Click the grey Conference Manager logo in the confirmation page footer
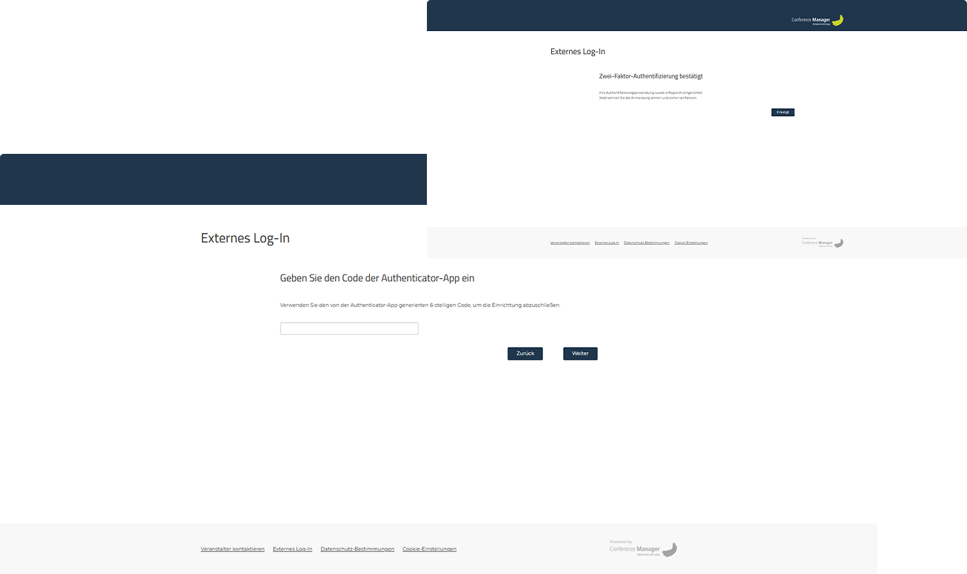Image resolution: width=967 pixels, height=574 pixels. point(823,242)
